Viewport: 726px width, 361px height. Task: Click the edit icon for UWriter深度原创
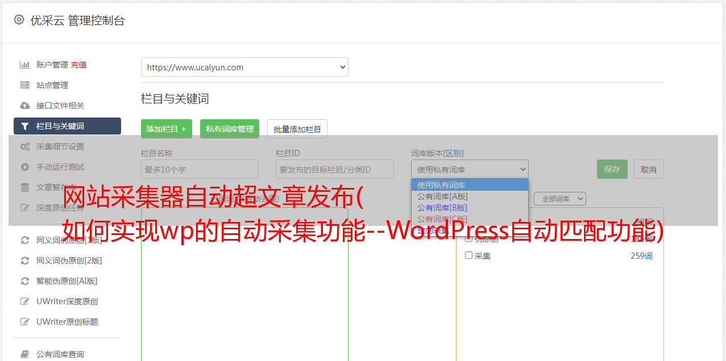(24, 301)
